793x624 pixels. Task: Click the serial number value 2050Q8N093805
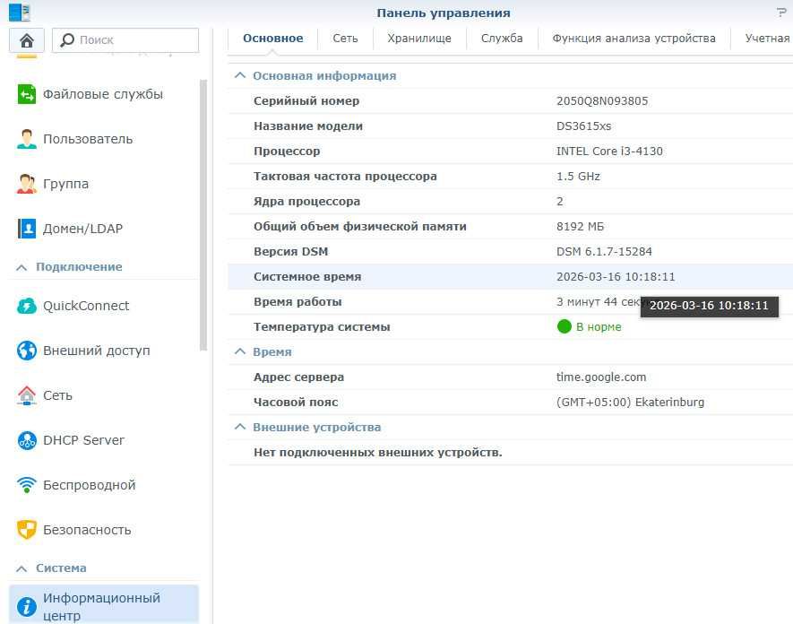[602, 100]
